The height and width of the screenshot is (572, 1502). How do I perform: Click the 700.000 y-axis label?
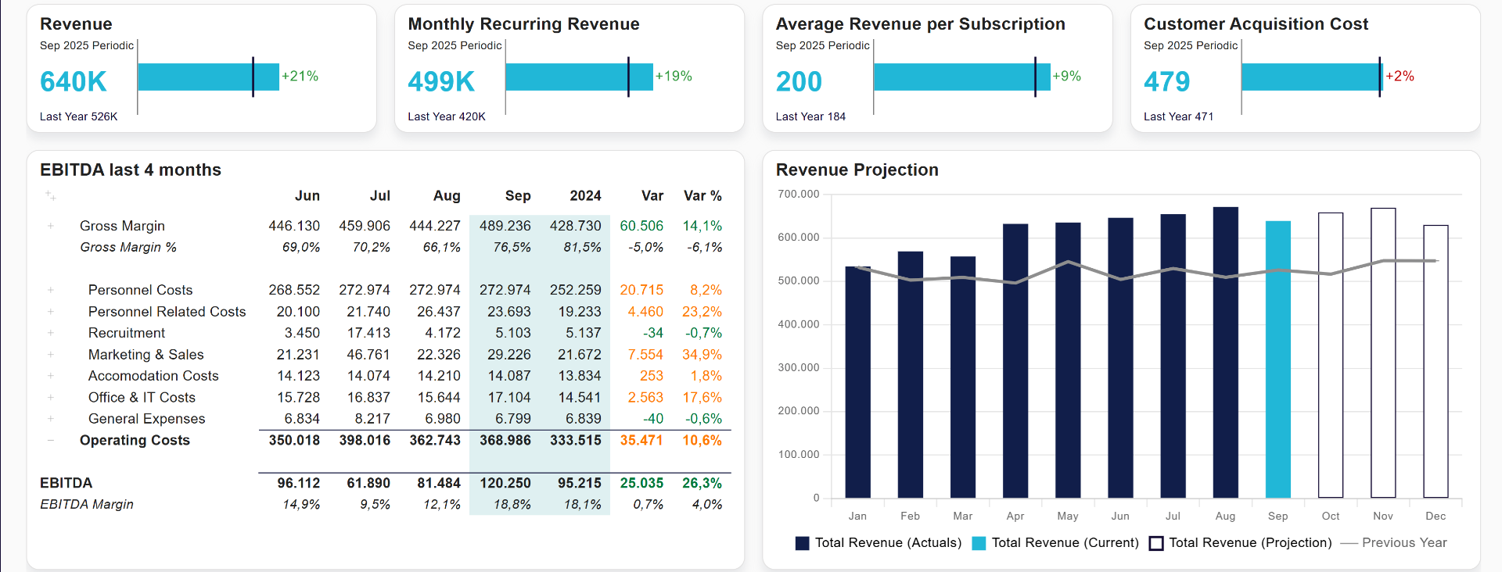click(799, 194)
